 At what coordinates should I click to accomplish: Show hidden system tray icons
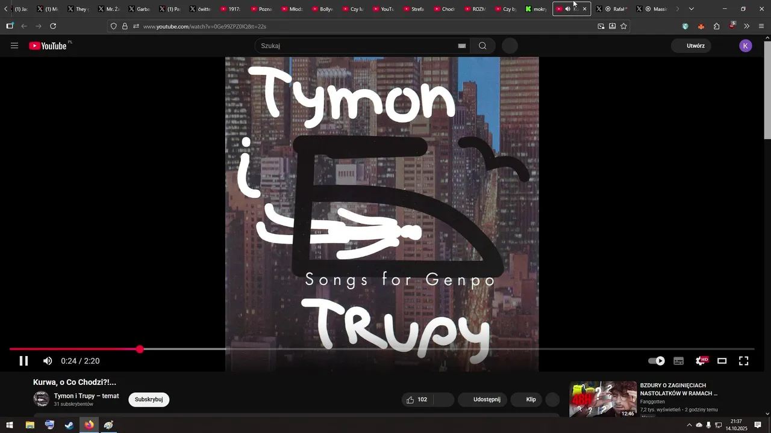(689, 425)
